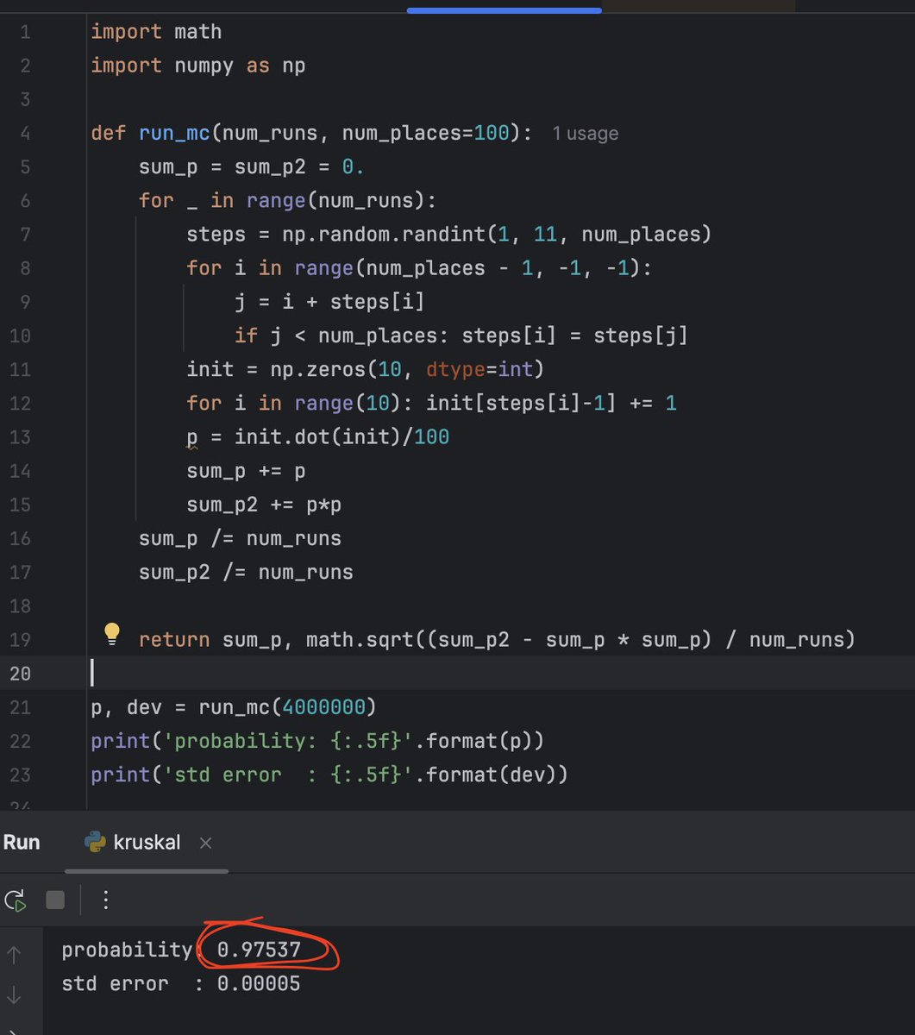Click the Python logo on the kruskal tab

click(x=92, y=843)
